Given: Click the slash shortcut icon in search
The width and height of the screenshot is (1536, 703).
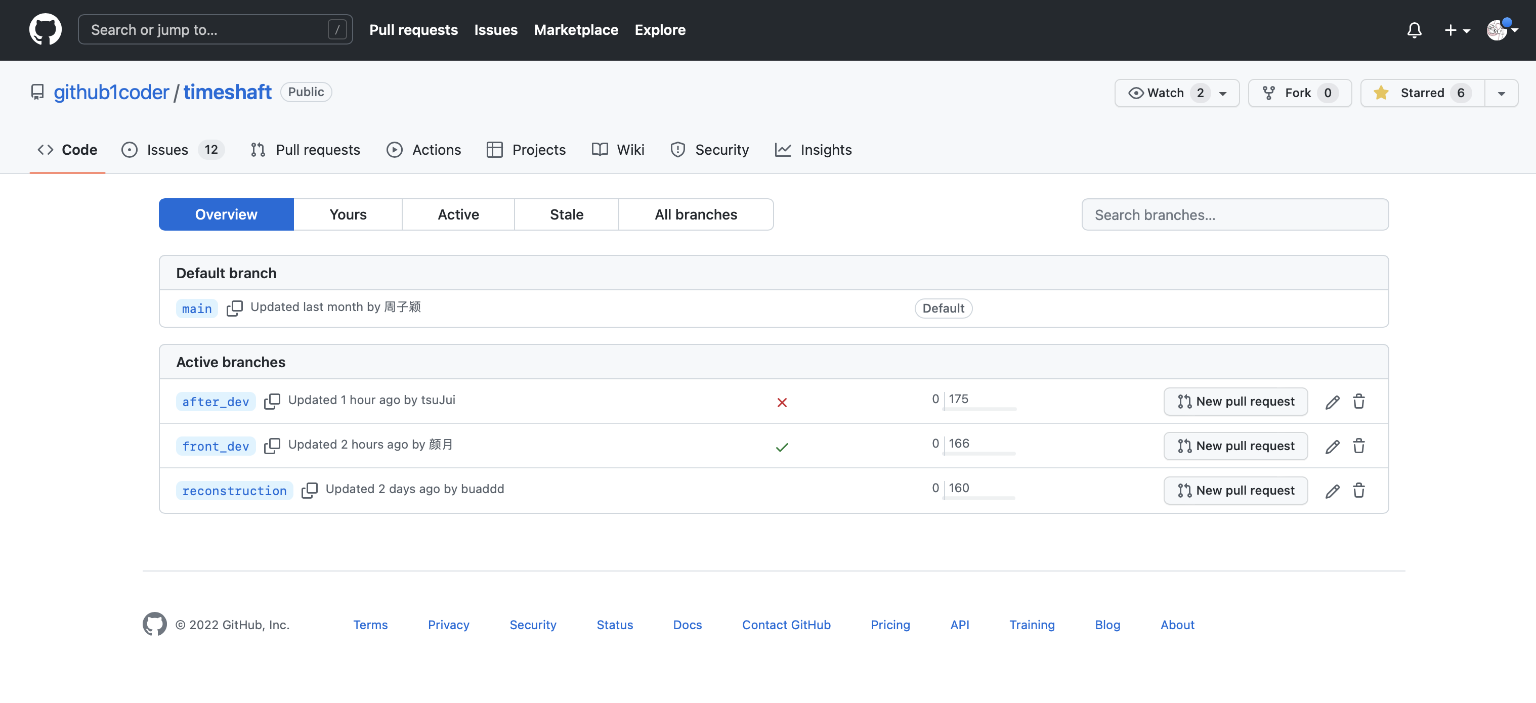Looking at the screenshot, I should pyautogui.click(x=337, y=29).
